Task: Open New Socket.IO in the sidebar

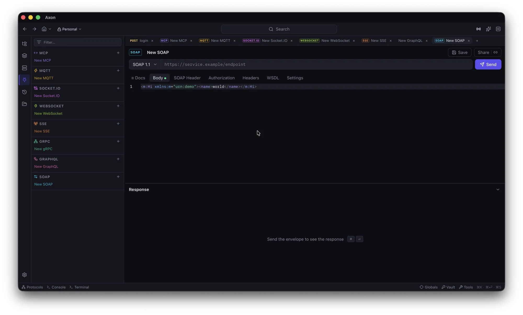Action: (47, 96)
